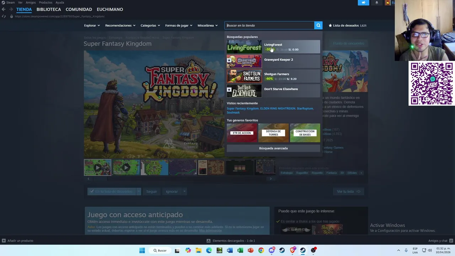This screenshot has height=256, width=455.
Task: Open the Productos menu
Action: click(x=45, y=2)
